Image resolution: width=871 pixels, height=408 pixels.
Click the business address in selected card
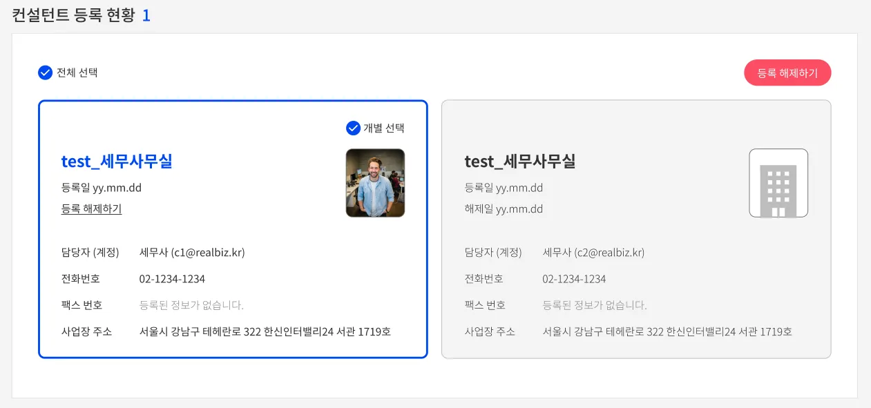(265, 331)
